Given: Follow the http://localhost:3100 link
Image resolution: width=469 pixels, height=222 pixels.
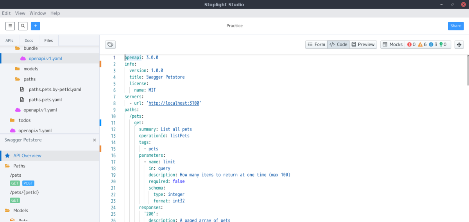Looking at the screenshot, I should (174, 103).
